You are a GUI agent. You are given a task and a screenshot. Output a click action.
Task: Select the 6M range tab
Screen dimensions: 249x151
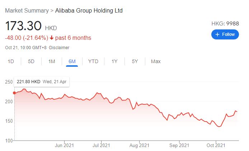coord(72,61)
